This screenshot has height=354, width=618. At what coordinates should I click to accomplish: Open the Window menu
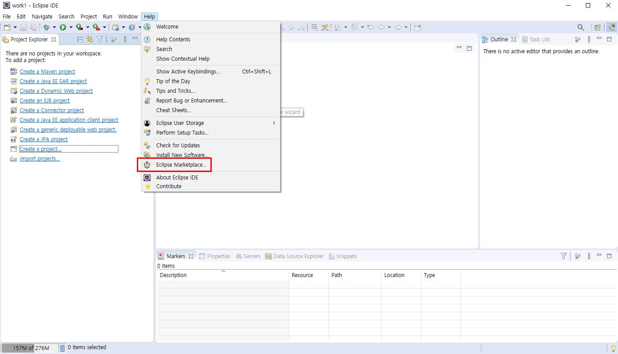[128, 17]
